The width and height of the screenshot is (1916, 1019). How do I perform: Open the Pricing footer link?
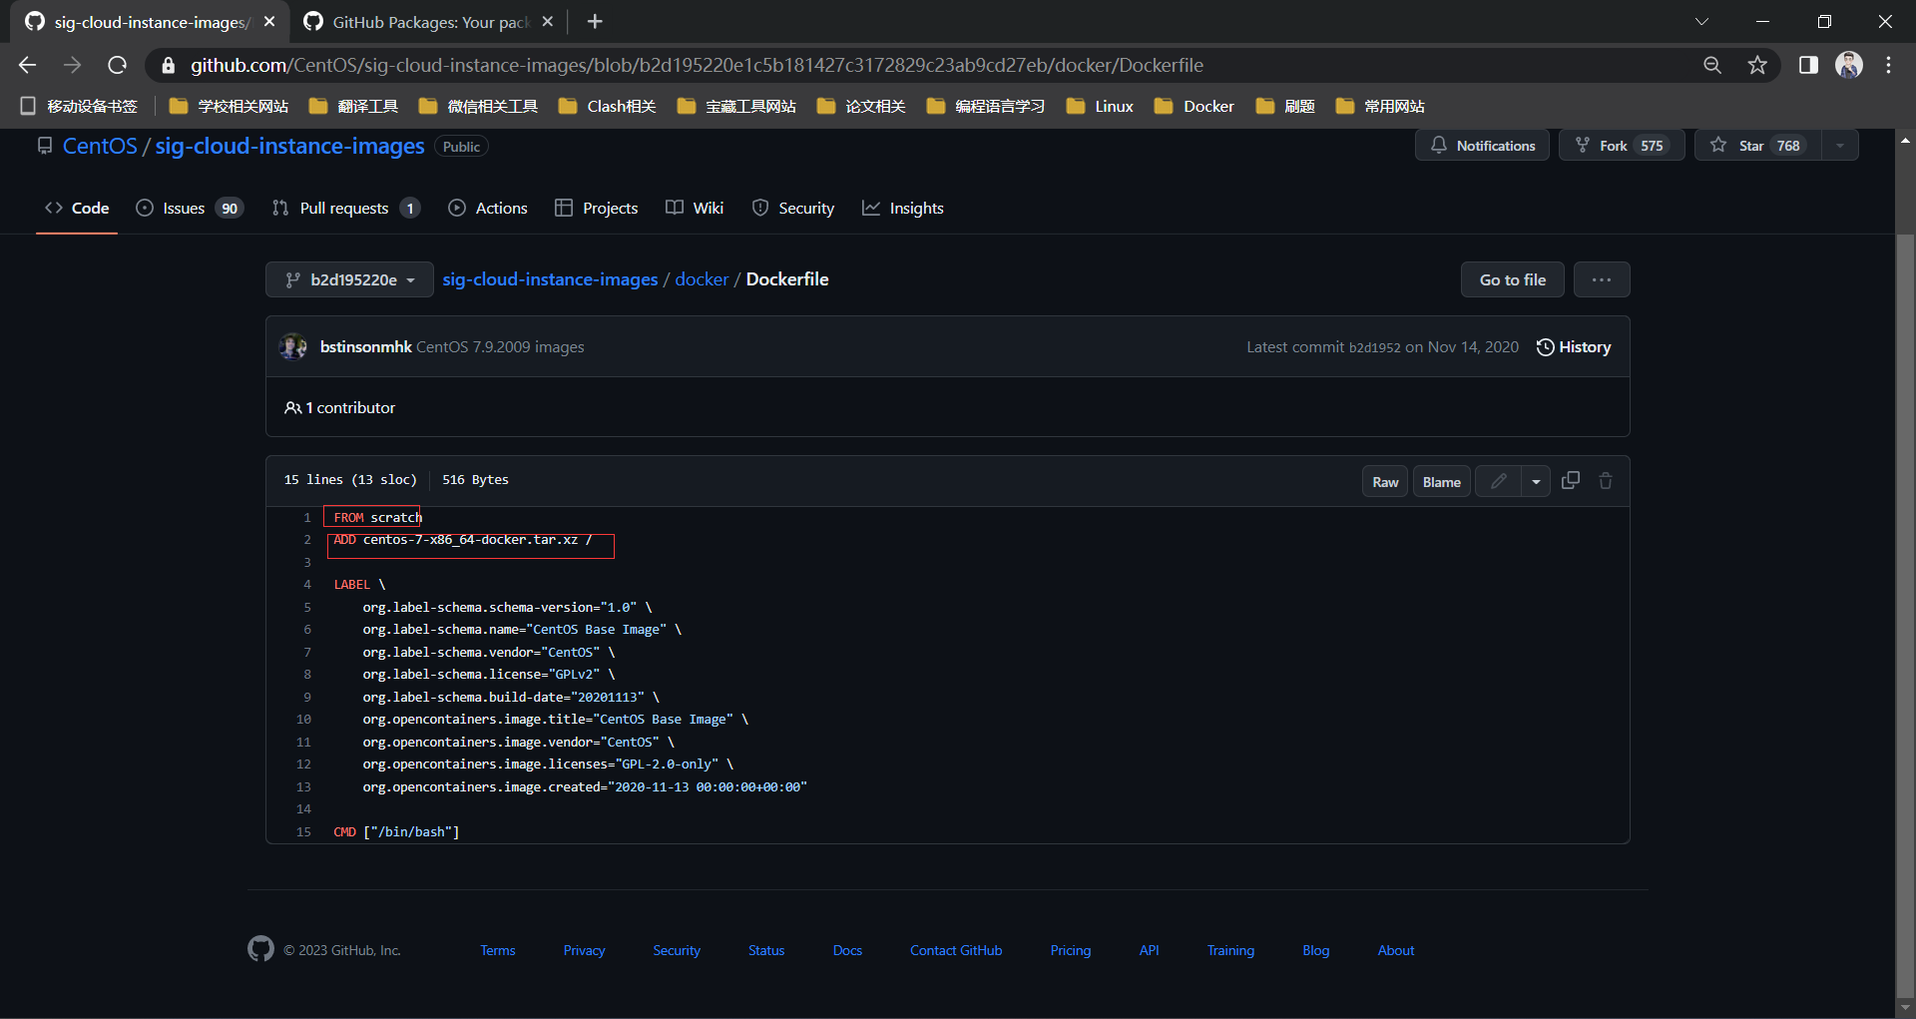1071,950
